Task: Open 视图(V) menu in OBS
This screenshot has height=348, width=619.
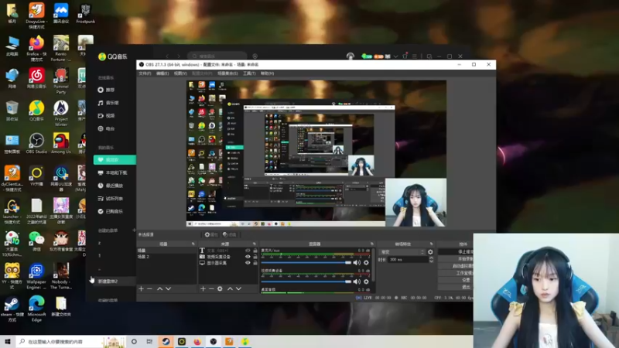Action: point(180,73)
